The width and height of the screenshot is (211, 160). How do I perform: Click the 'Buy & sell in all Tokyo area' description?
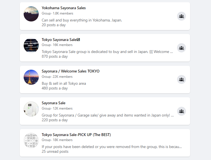click(x=64, y=83)
